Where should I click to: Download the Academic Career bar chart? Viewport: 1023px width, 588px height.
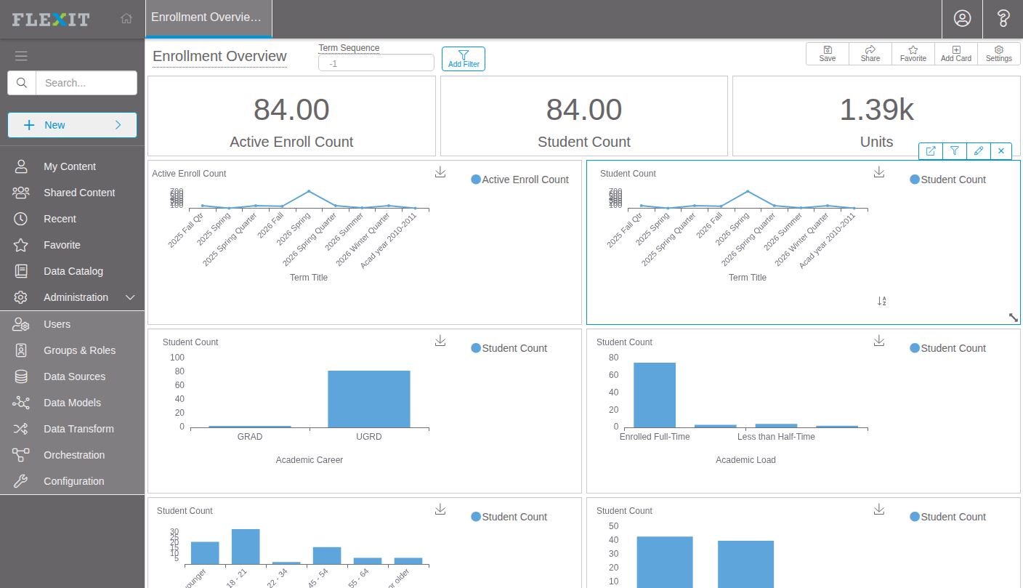(x=440, y=341)
